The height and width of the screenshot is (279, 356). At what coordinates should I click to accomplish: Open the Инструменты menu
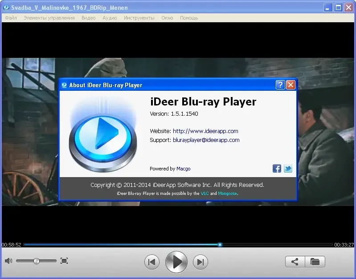[139, 18]
